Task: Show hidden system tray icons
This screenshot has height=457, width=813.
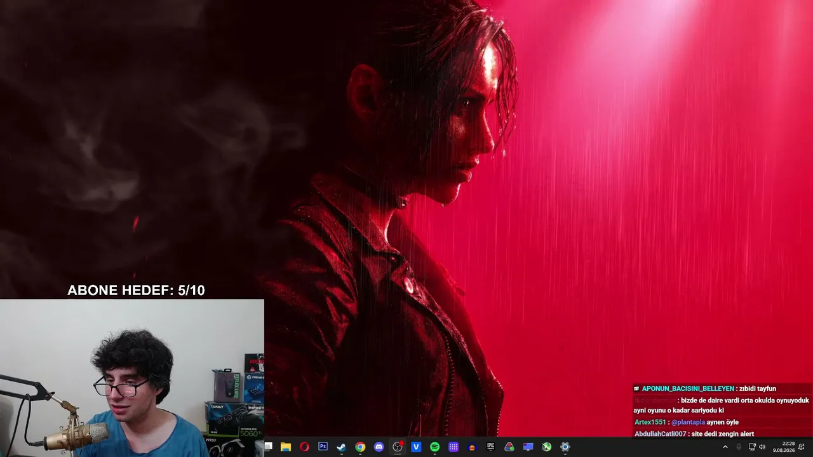Action: pos(725,447)
